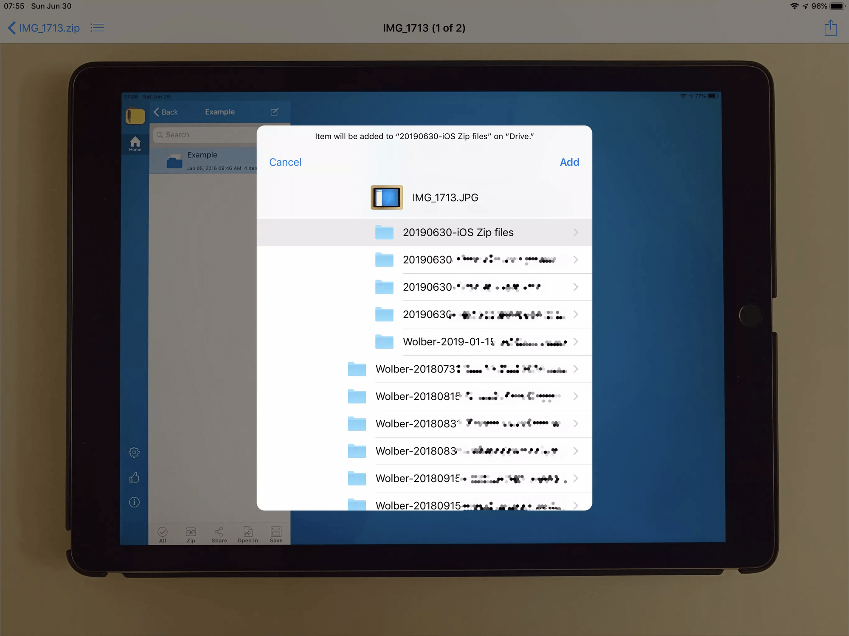The image size is (849, 636).
Task: Expand the Wolber-20190915 folder
Action: pyautogui.click(x=574, y=478)
